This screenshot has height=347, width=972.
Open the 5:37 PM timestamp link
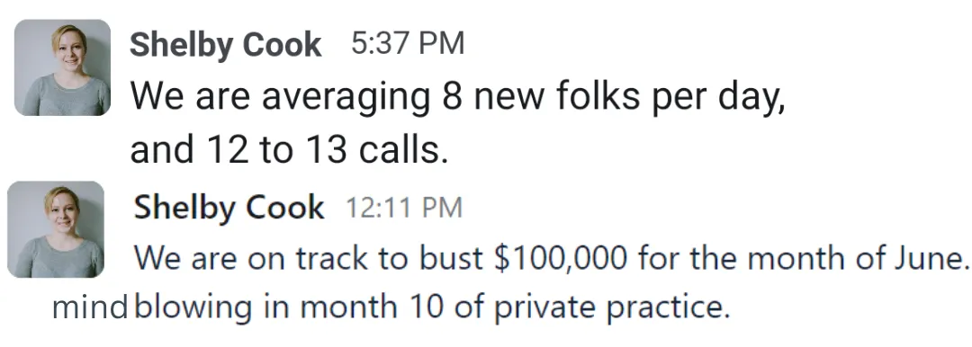tap(408, 44)
